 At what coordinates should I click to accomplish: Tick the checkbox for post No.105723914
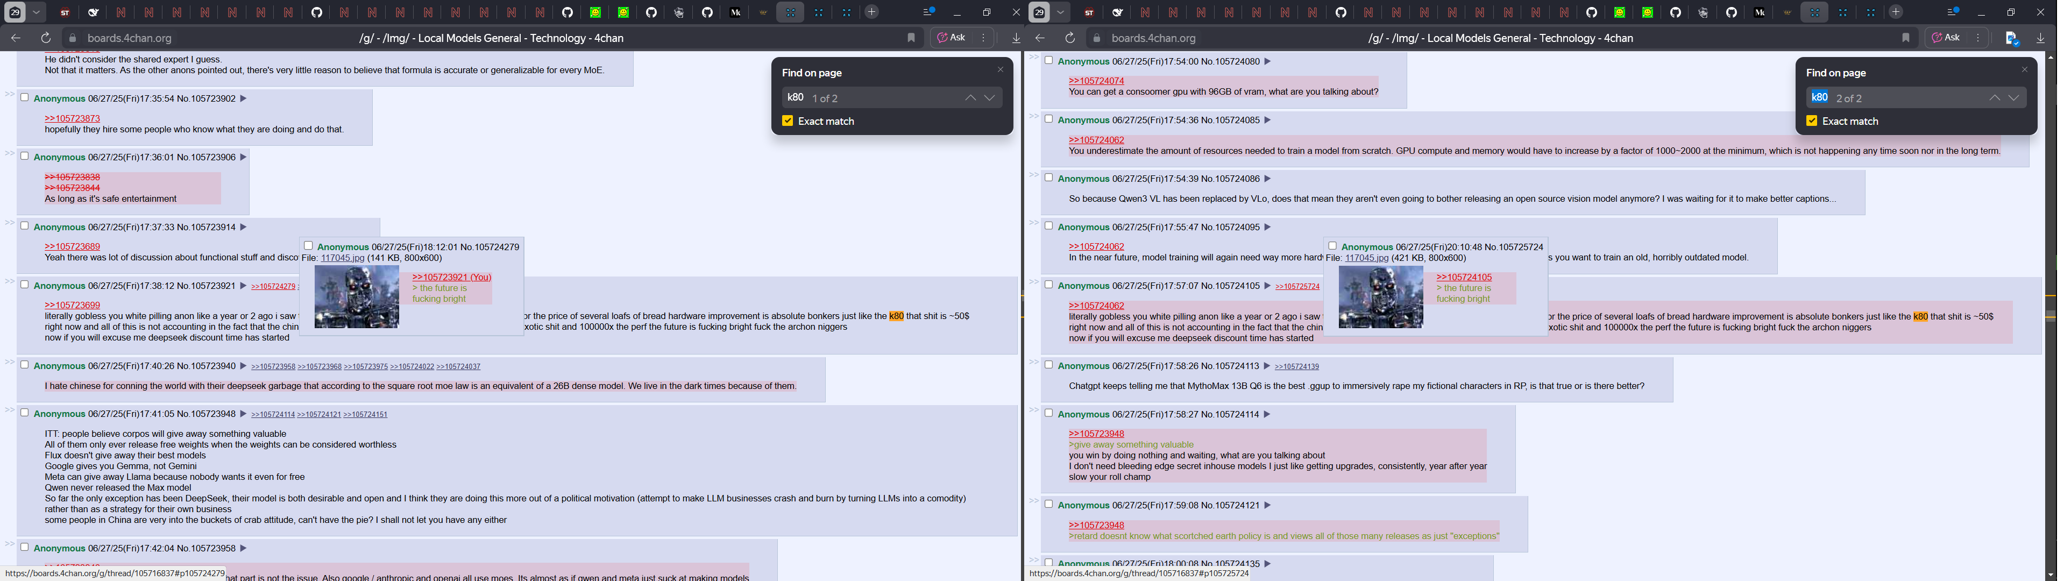tap(24, 226)
